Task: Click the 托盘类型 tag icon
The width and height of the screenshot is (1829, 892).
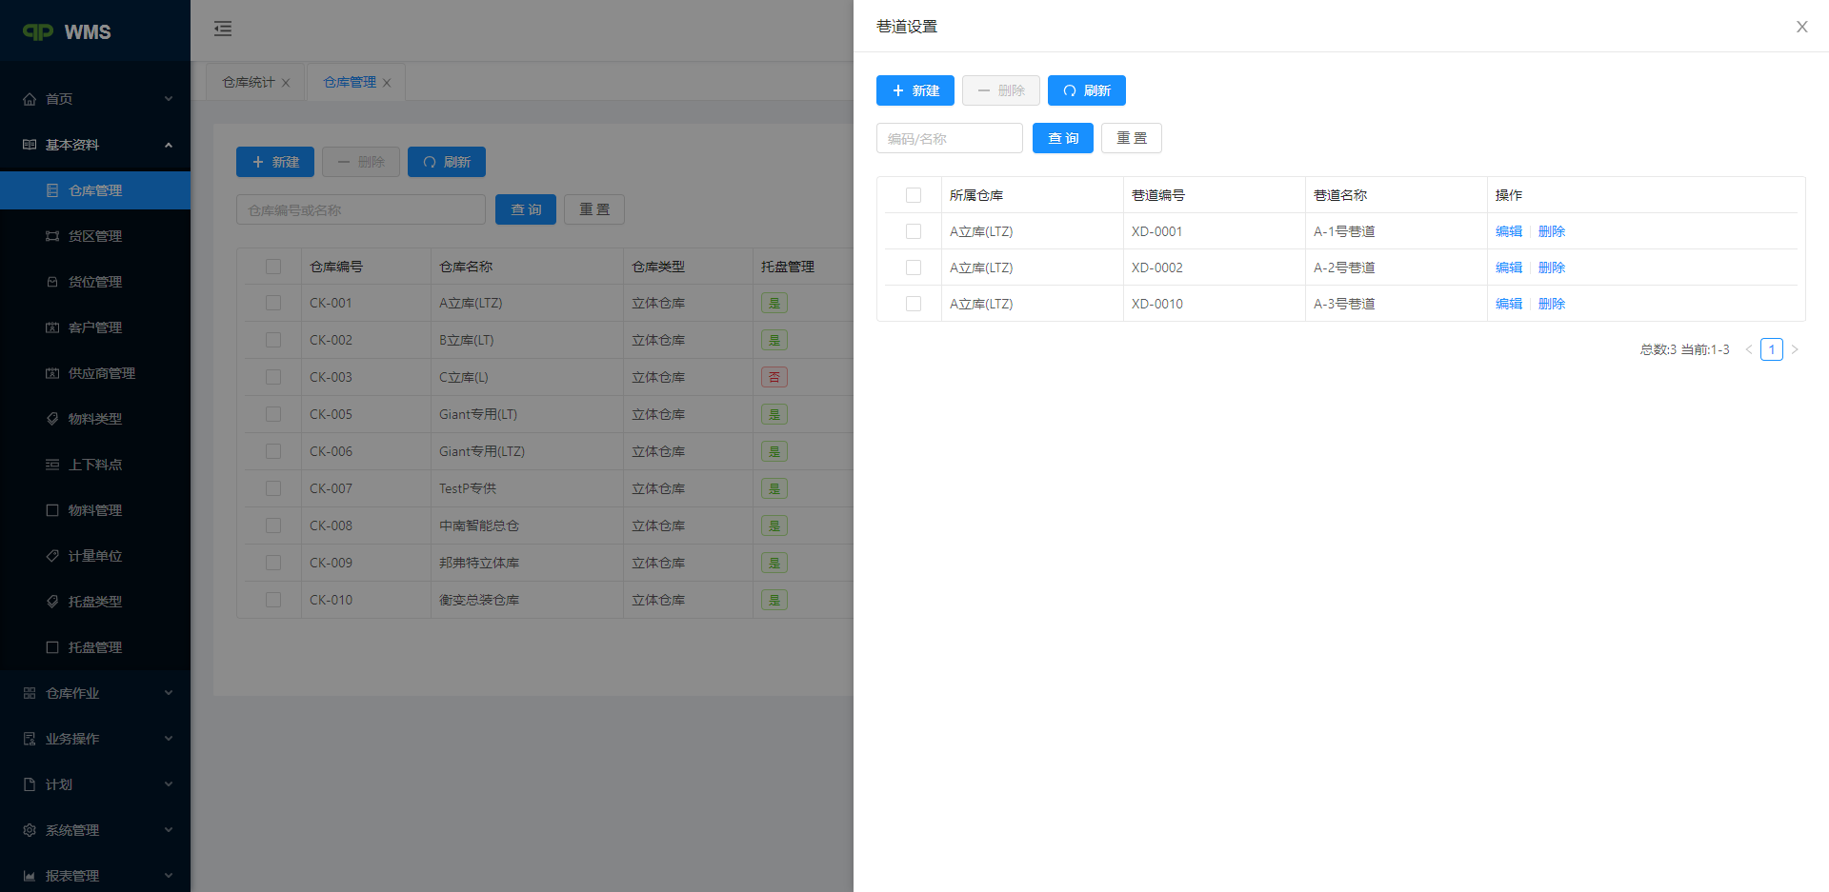Action: coord(52,602)
